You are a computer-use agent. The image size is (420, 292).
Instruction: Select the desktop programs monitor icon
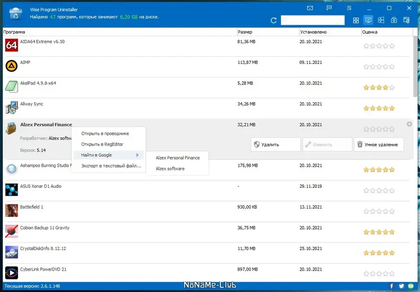[x=369, y=20]
